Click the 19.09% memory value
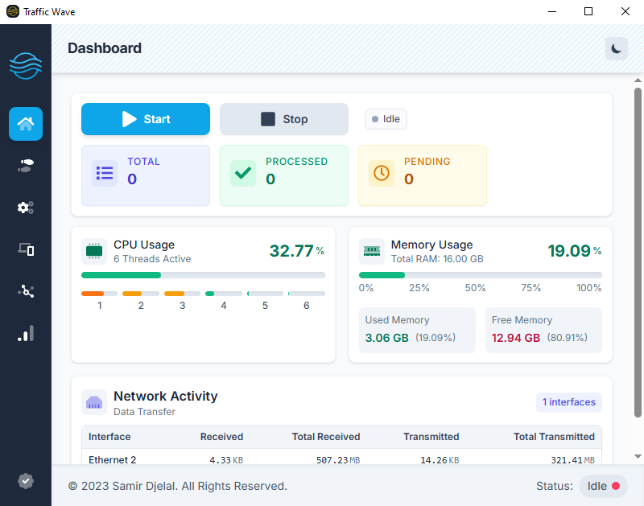 click(574, 251)
